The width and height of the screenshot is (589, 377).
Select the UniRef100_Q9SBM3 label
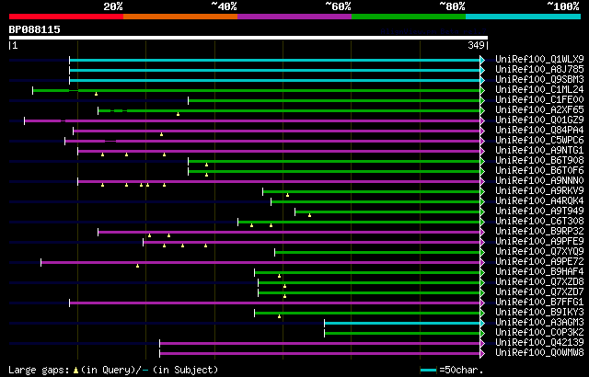click(x=539, y=79)
